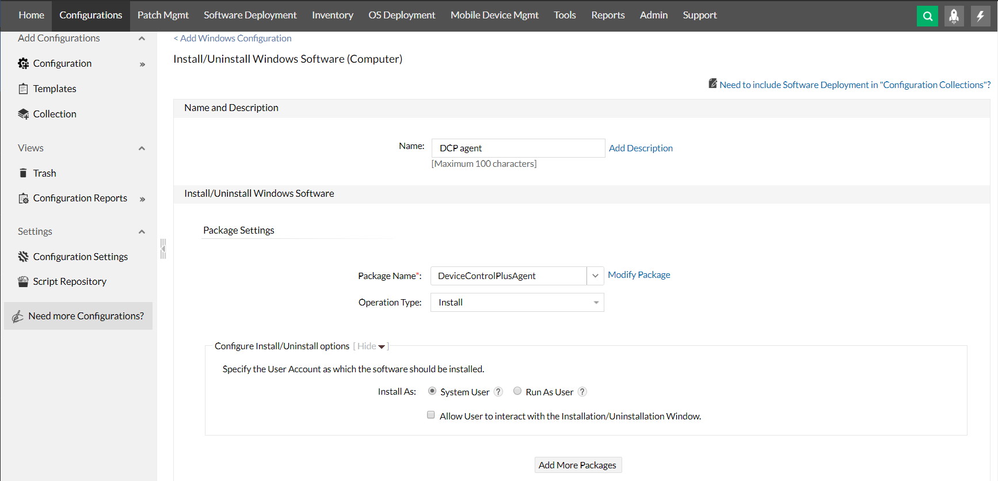Click the Script Repository icon

(23, 281)
